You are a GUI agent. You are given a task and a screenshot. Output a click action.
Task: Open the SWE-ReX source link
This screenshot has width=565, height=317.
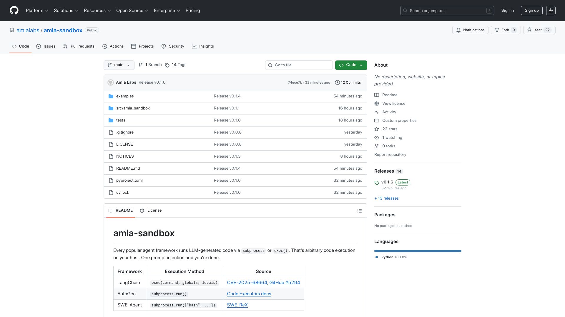point(237,305)
